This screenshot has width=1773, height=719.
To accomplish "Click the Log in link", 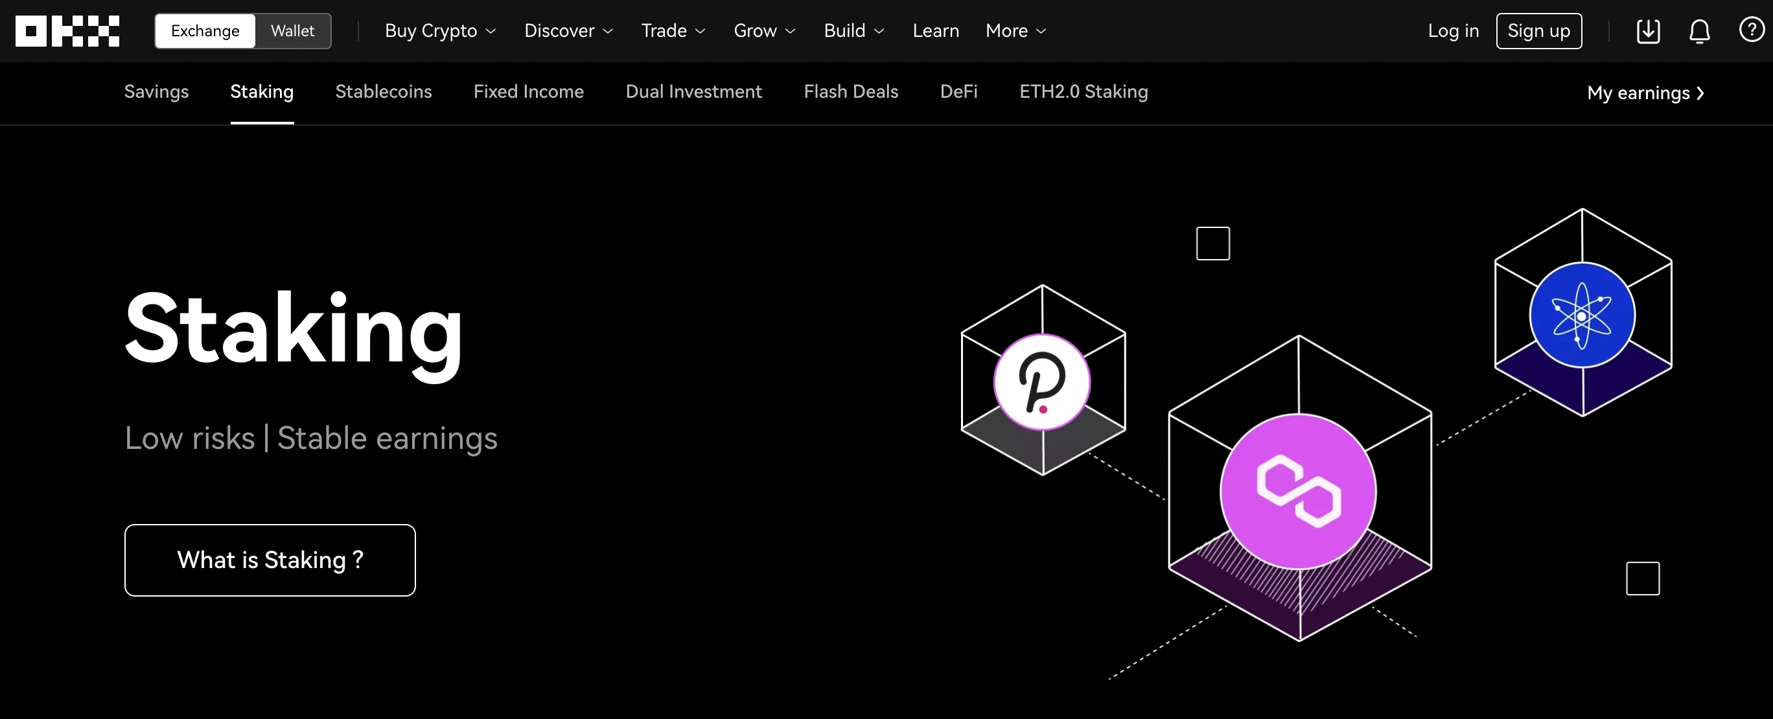I will coord(1453,31).
